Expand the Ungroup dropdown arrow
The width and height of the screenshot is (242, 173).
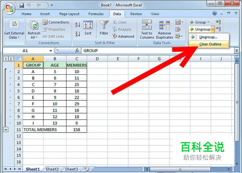coord(213,29)
